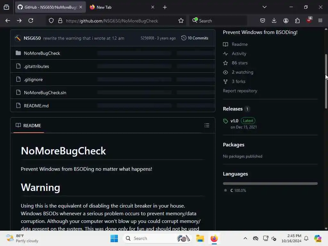Bookmark this page with the star icon

pos(181,20)
